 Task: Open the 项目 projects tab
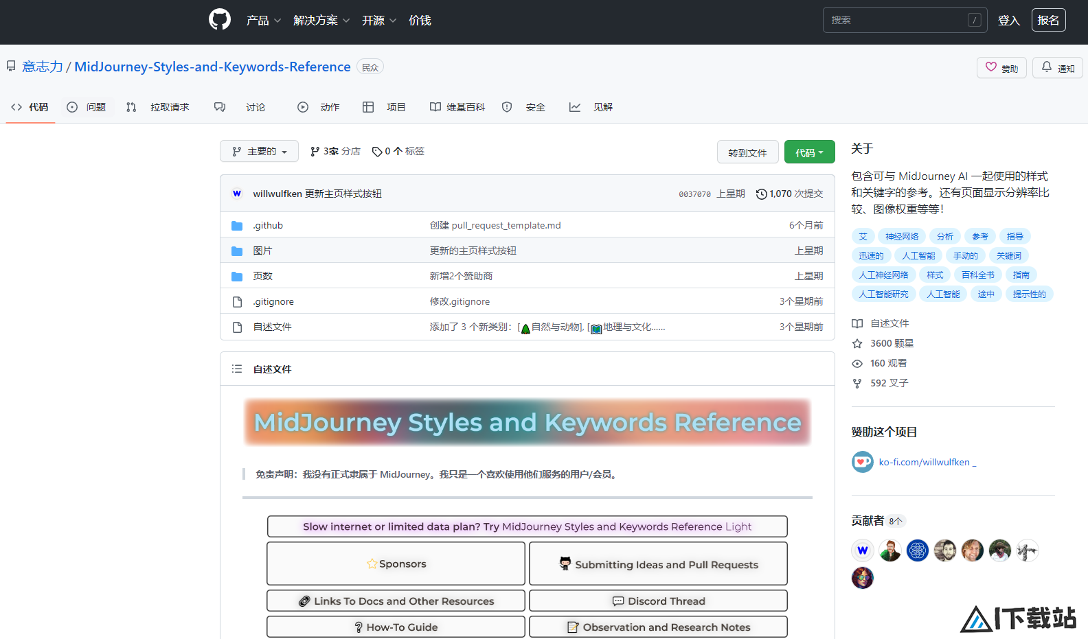[384, 107]
